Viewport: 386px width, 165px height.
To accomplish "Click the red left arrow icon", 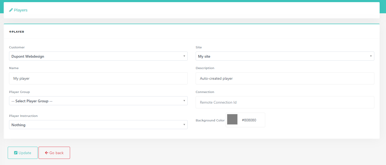I will tap(46, 153).
